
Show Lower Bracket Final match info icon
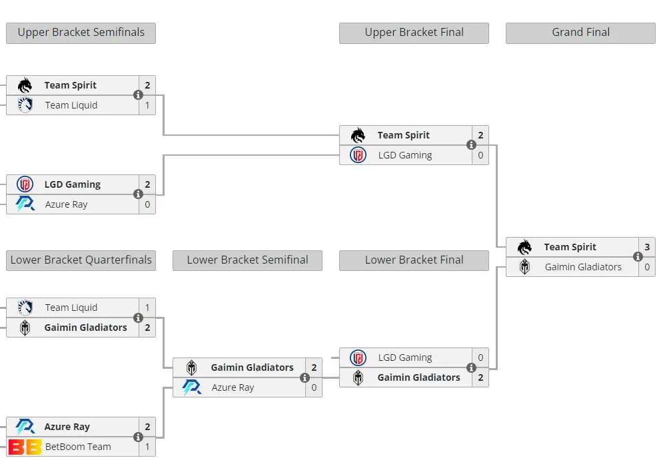(471, 367)
